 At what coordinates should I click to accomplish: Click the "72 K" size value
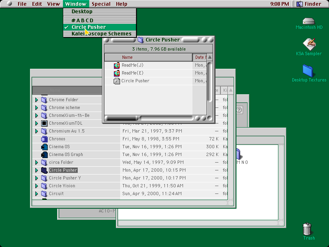(x=214, y=139)
